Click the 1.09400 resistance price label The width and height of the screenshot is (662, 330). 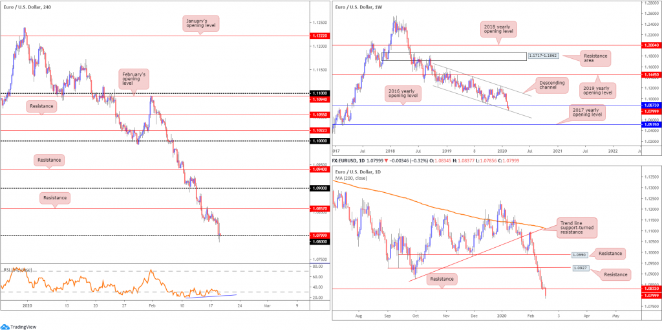click(318, 169)
